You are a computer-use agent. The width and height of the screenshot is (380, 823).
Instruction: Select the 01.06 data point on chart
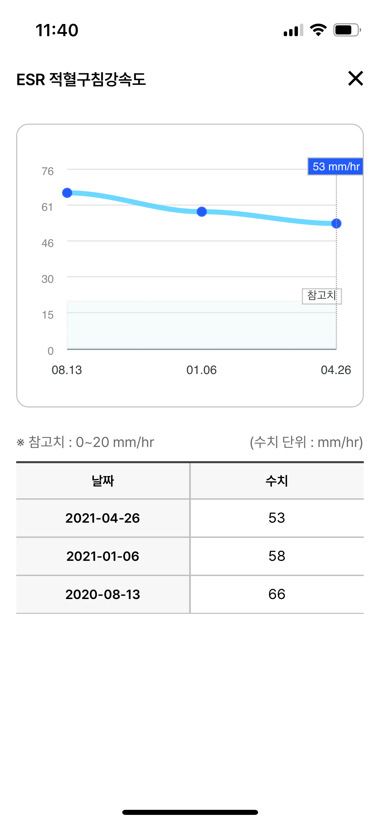(202, 212)
